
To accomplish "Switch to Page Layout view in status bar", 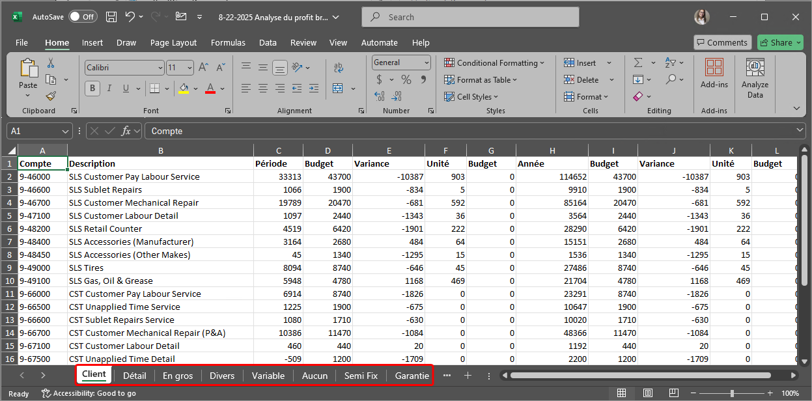I will click(x=647, y=393).
